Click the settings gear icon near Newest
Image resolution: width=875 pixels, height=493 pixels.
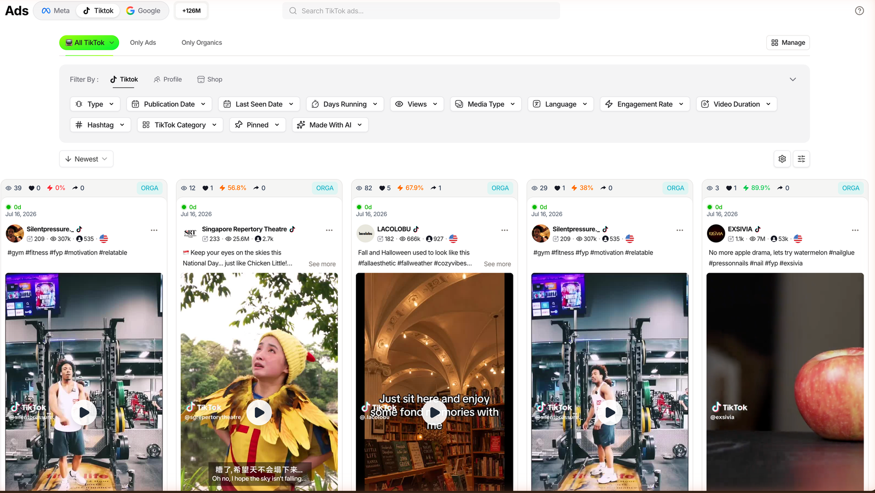tap(782, 159)
